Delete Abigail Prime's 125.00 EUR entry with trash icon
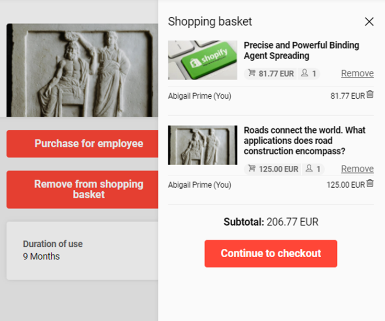The image size is (385, 321). (x=370, y=184)
